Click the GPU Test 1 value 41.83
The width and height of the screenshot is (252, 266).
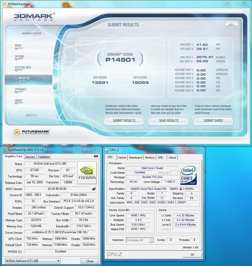coord(202,45)
